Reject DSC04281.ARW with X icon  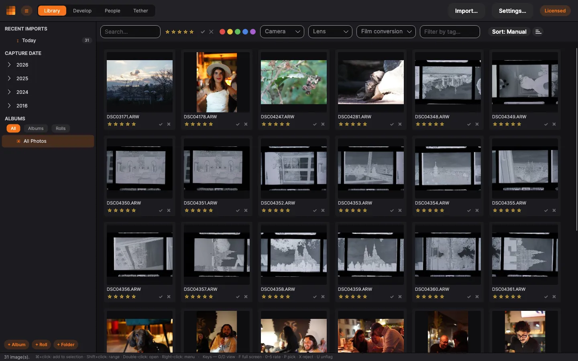point(400,124)
